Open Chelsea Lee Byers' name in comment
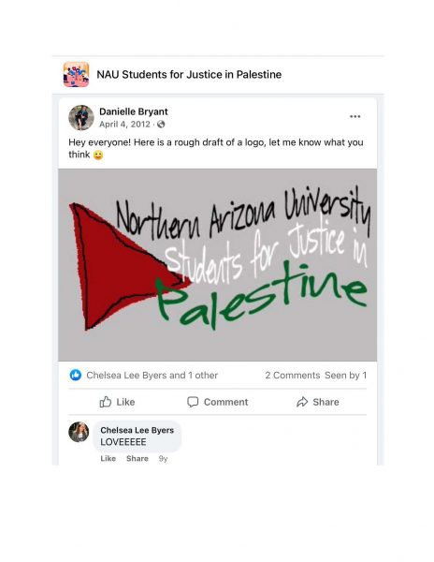 (137, 430)
